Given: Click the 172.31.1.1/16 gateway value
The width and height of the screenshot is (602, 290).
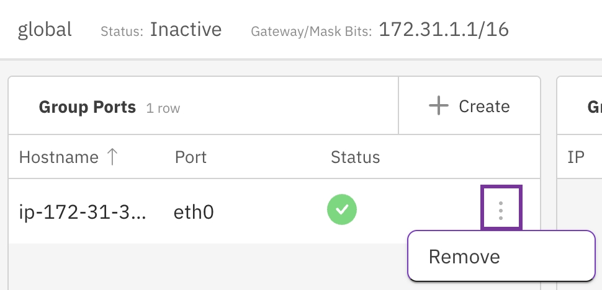Looking at the screenshot, I should [x=444, y=29].
